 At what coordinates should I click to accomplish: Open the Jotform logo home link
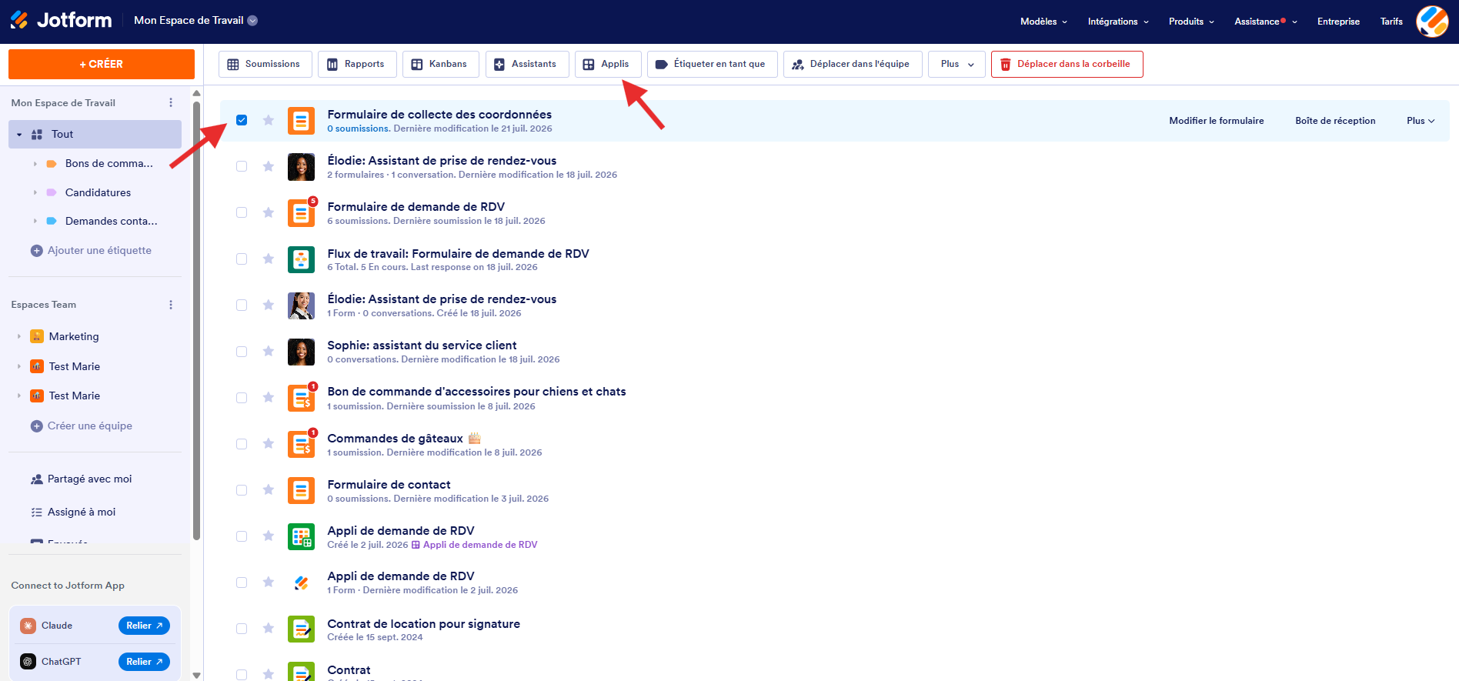pos(61,21)
